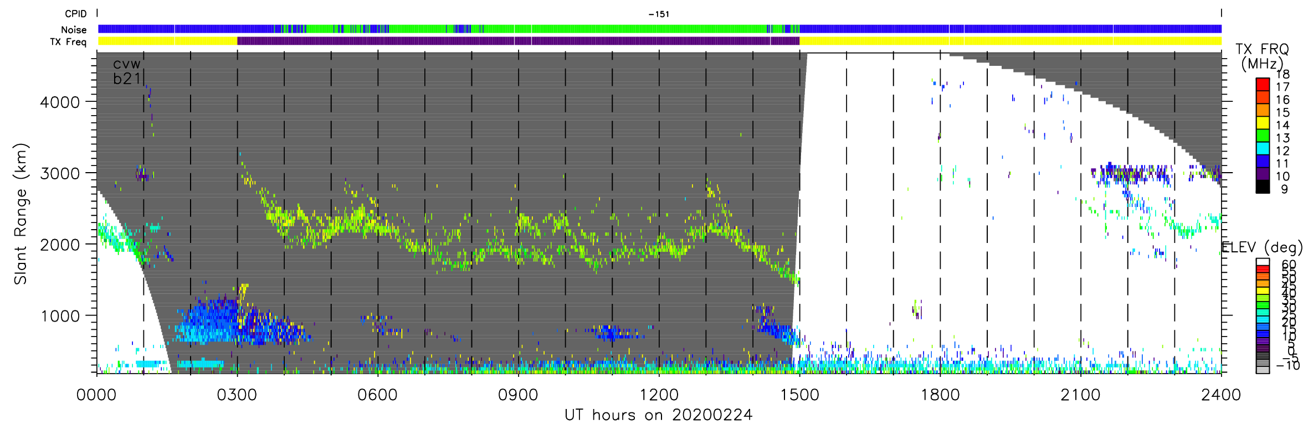Click the '13' TX FRQ legend value
Screen dimensions: 1308x435
[1283, 138]
